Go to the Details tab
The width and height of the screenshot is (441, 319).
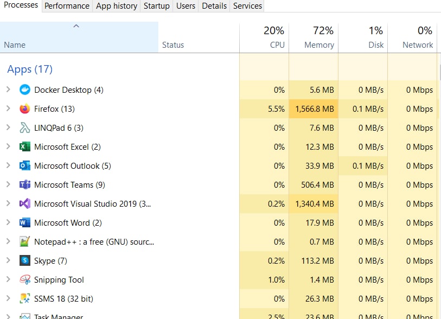pyautogui.click(x=214, y=6)
